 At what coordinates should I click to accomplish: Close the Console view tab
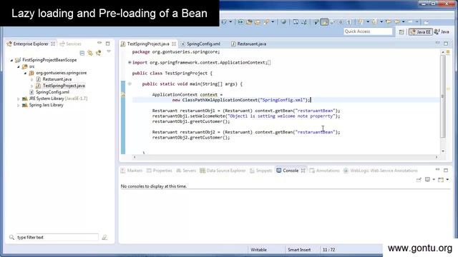tap(303, 171)
